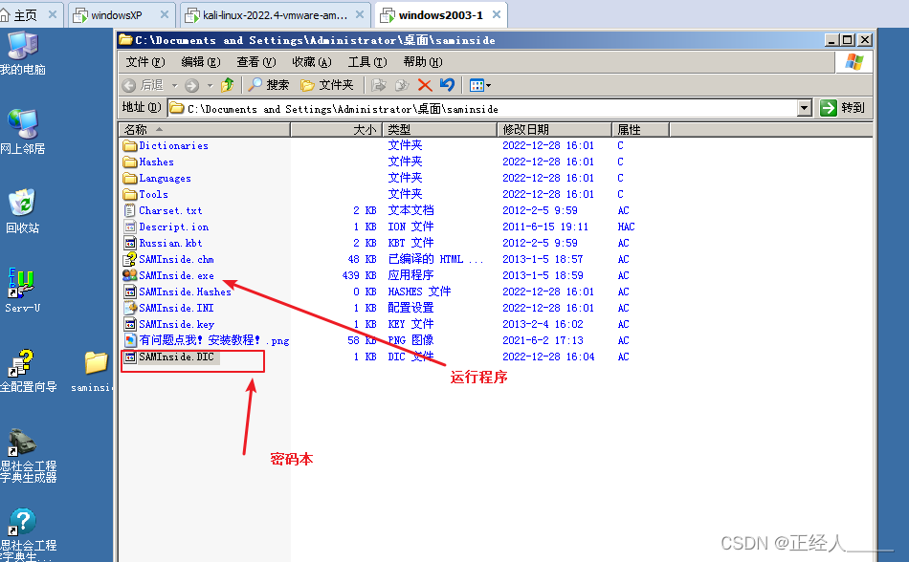Open the Hashes folder
Viewport: 909px width, 562px height.
coord(148,162)
